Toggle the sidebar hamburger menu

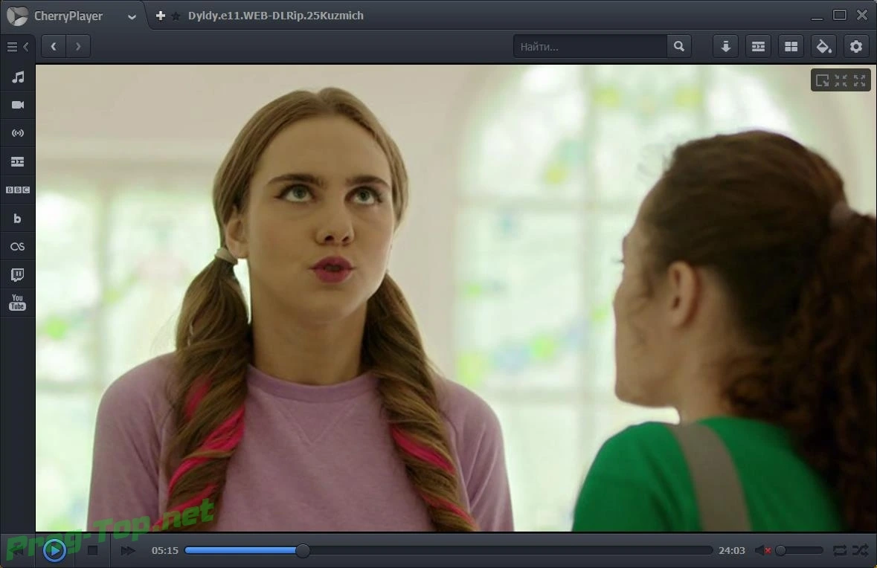point(12,47)
